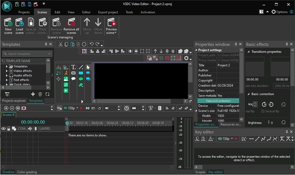Screen dimensions: 295x175
Task: Add a video object with green play icon
Action: pyautogui.click(x=66, y=91)
